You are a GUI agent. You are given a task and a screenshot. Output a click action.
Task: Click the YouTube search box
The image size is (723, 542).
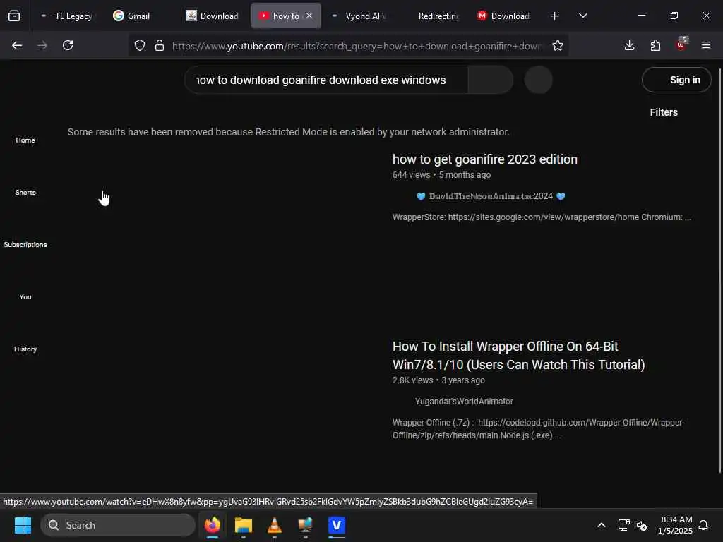click(326, 80)
